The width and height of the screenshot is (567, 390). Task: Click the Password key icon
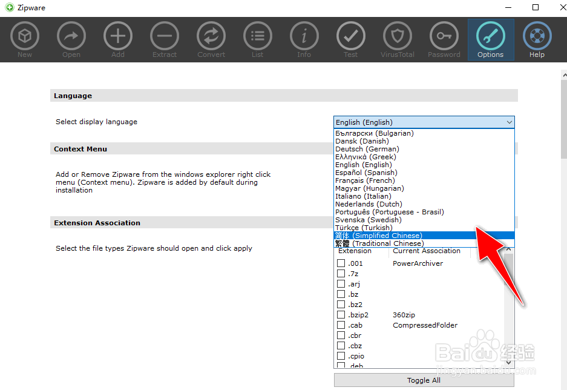point(444,36)
